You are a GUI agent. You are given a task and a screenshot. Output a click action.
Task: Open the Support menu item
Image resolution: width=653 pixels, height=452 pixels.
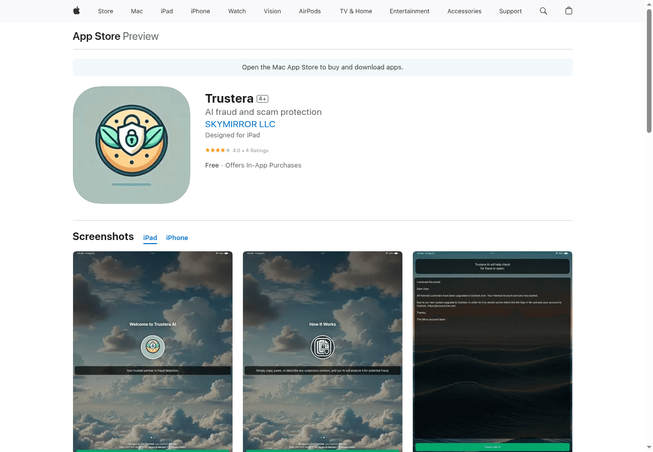510,11
